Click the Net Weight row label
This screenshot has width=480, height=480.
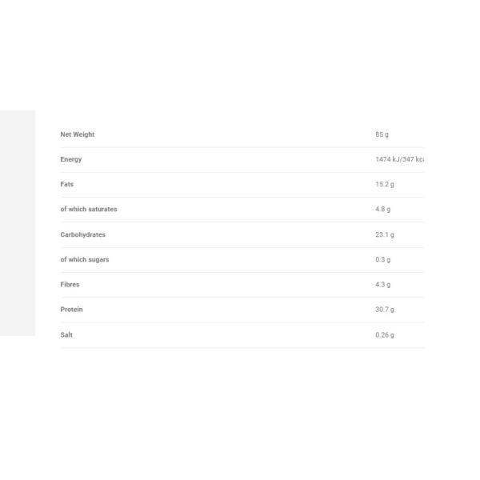(77, 134)
